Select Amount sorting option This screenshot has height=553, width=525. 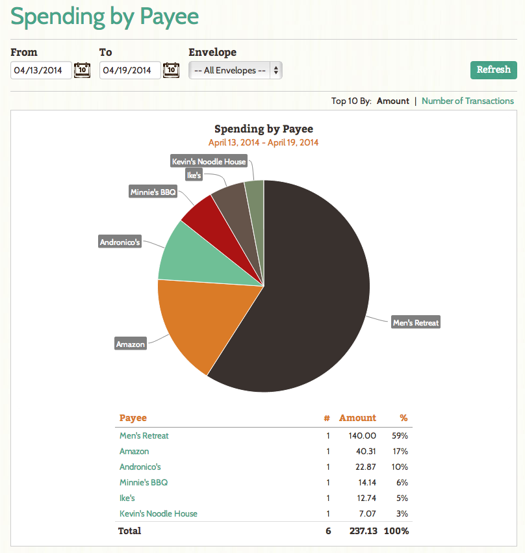pyautogui.click(x=393, y=101)
